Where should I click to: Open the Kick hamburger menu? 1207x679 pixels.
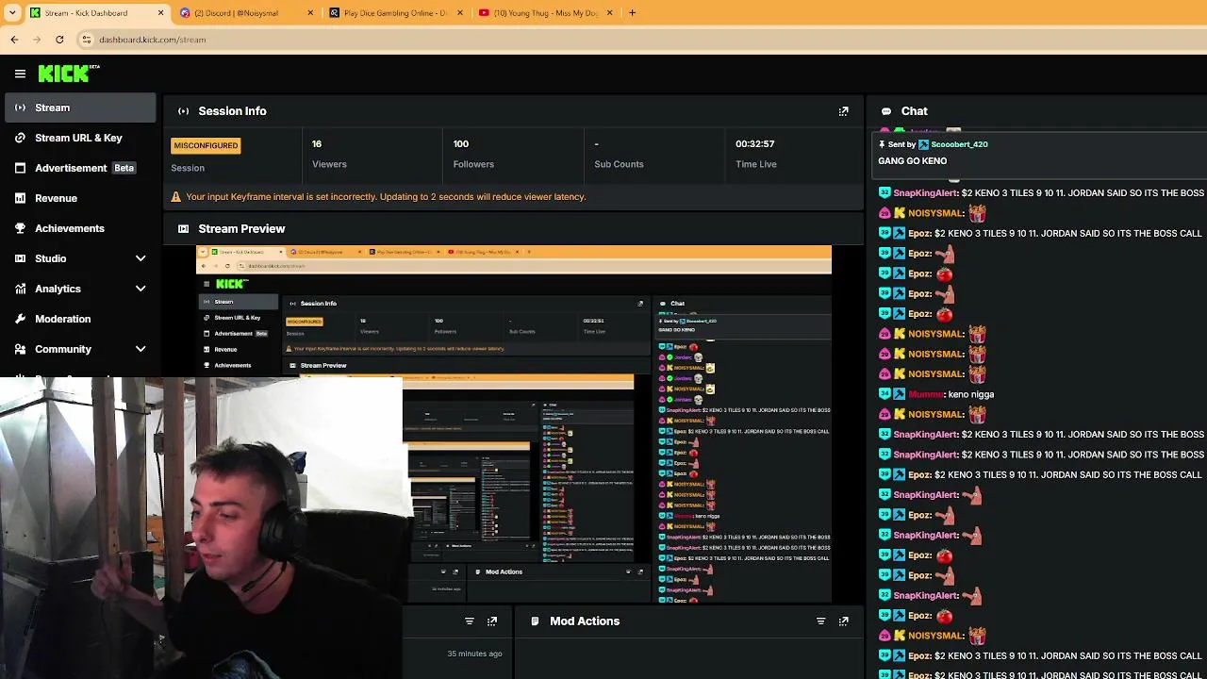coord(20,74)
